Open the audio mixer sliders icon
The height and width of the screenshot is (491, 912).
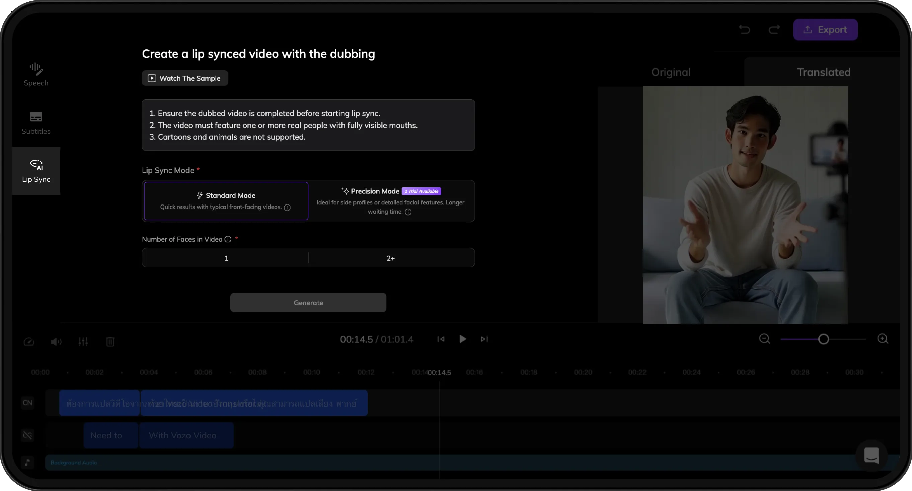pos(83,342)
